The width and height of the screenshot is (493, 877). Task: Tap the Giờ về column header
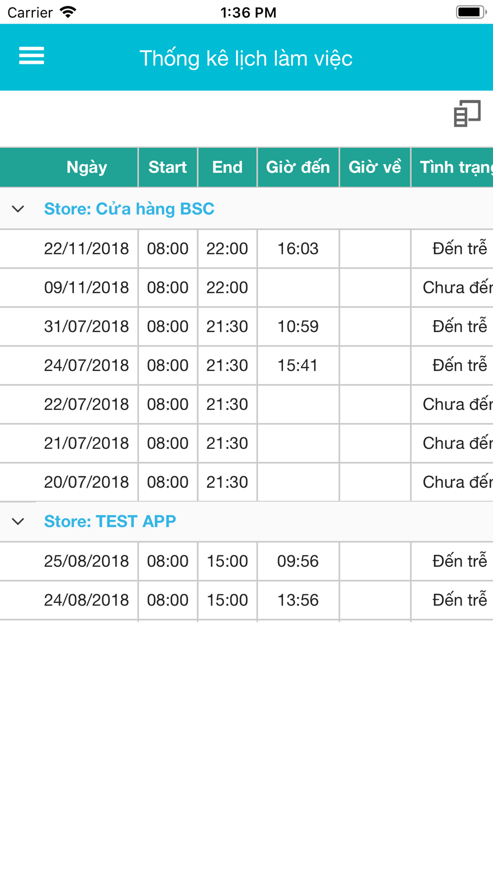point(375,167)
